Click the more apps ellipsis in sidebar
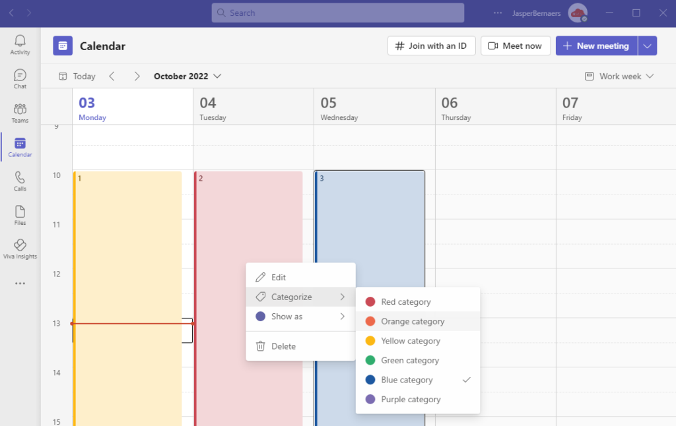This screenshot has height=426, width=676. 19,283
